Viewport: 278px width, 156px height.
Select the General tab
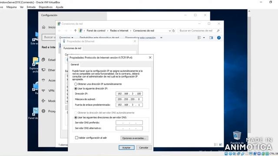(75, 65)
